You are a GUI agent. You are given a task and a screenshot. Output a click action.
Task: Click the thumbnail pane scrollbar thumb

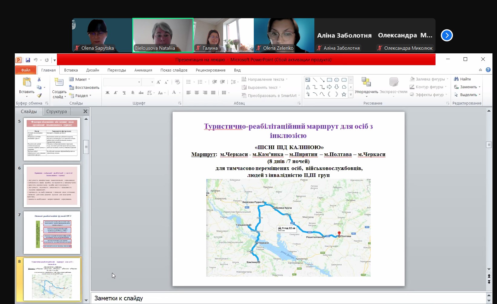(x=86, y=147)
